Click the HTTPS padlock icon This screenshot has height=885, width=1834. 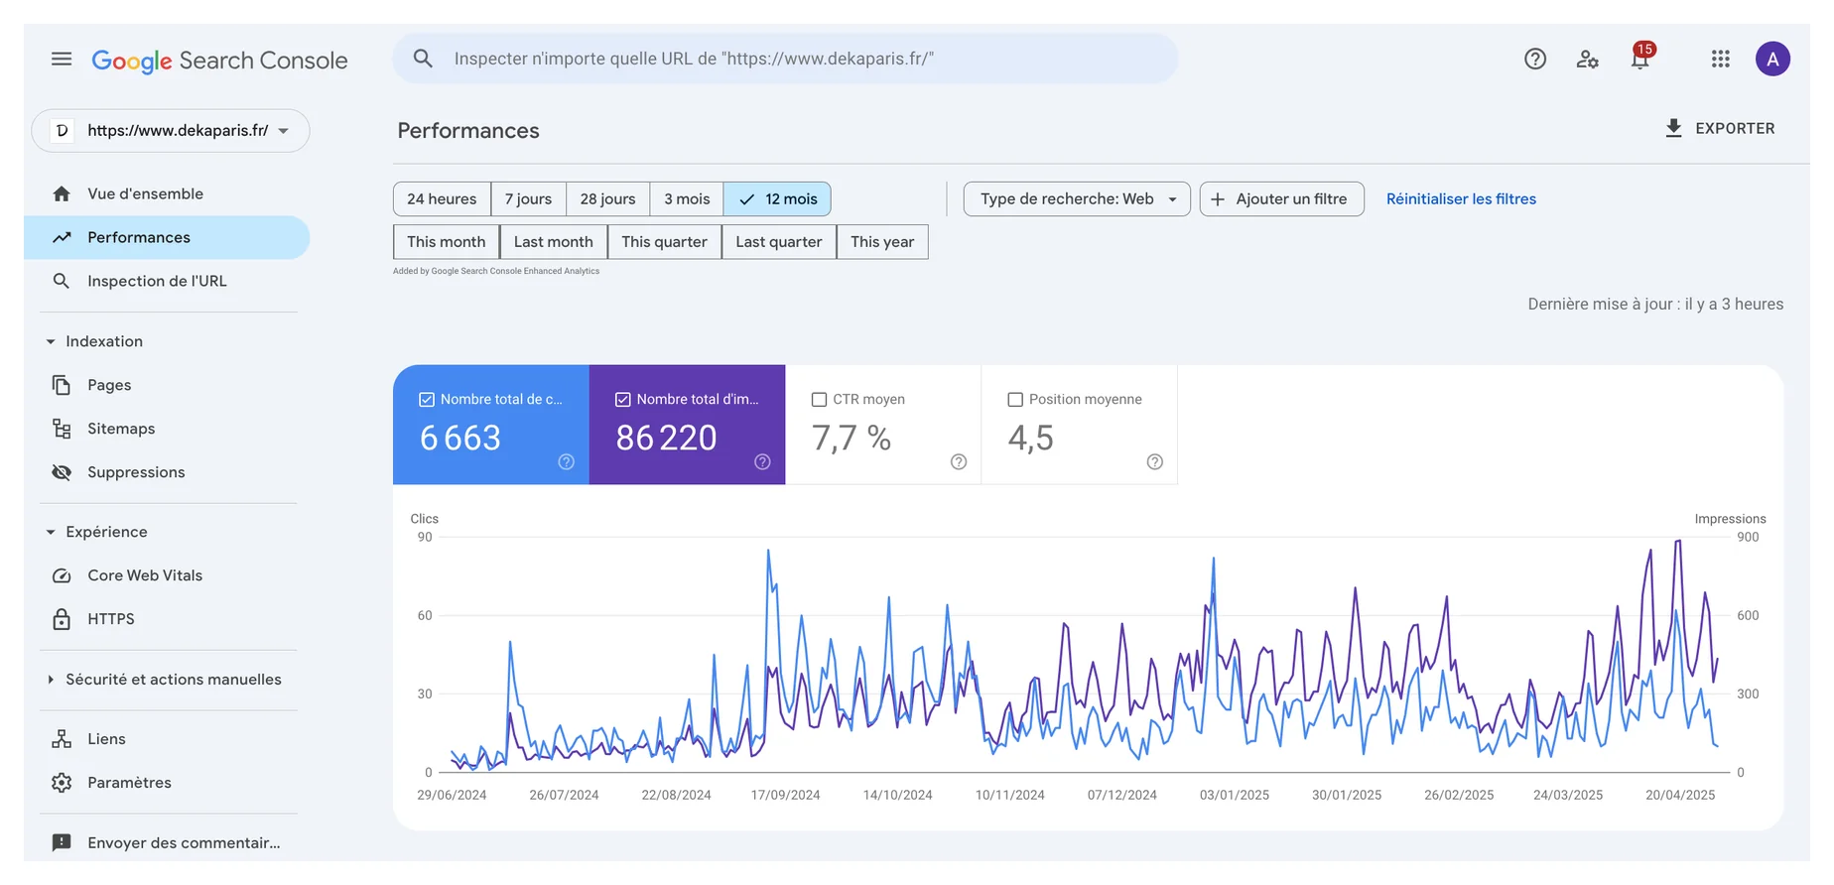pos(62,619)
